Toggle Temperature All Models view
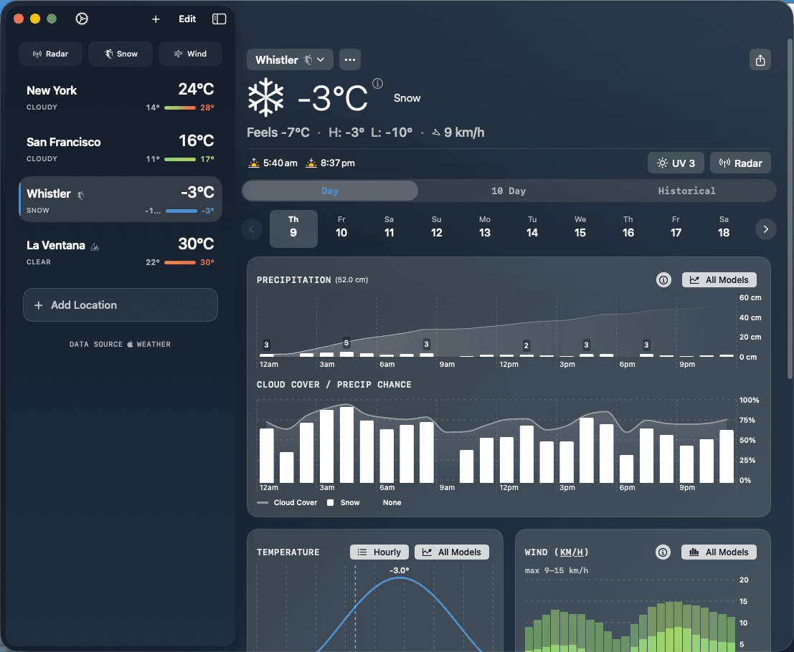This screenshot has width=794, height=652. [452, 552]
